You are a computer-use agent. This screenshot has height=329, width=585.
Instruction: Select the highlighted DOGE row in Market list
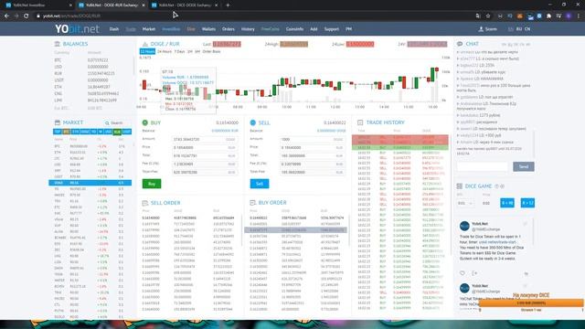tap(90, 183)
